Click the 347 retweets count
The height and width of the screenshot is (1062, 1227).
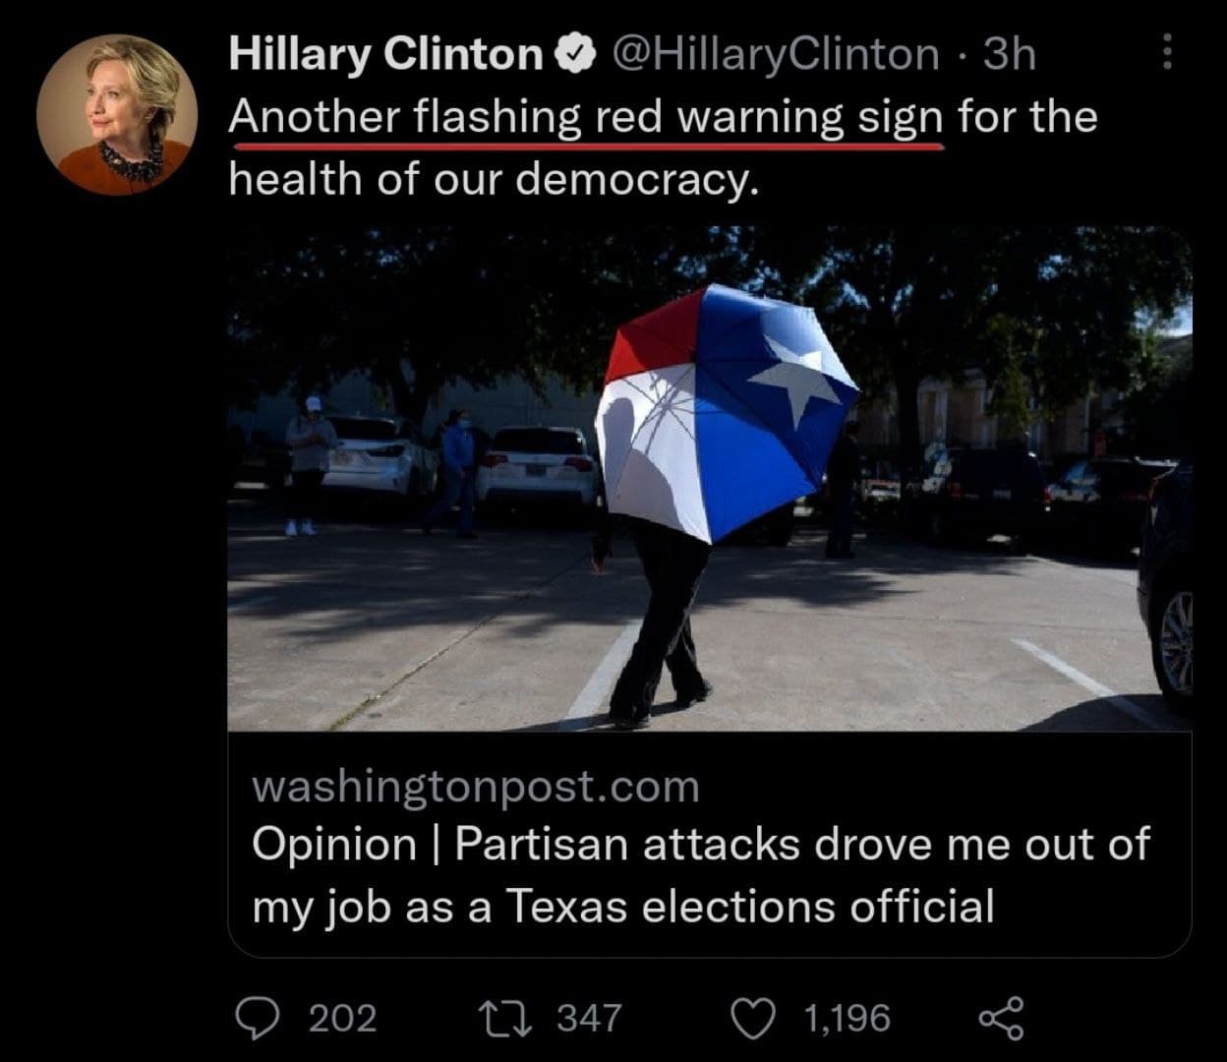point(589,1018)
